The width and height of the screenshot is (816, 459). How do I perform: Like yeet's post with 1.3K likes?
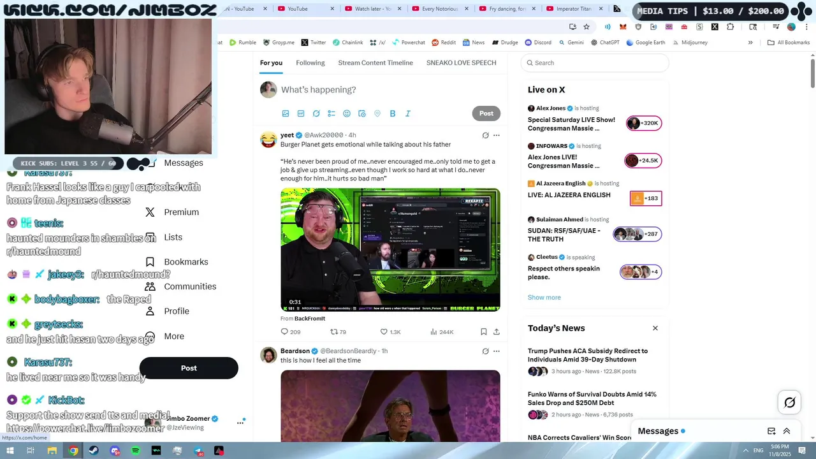pyautogui.click(x=390, y=331)
